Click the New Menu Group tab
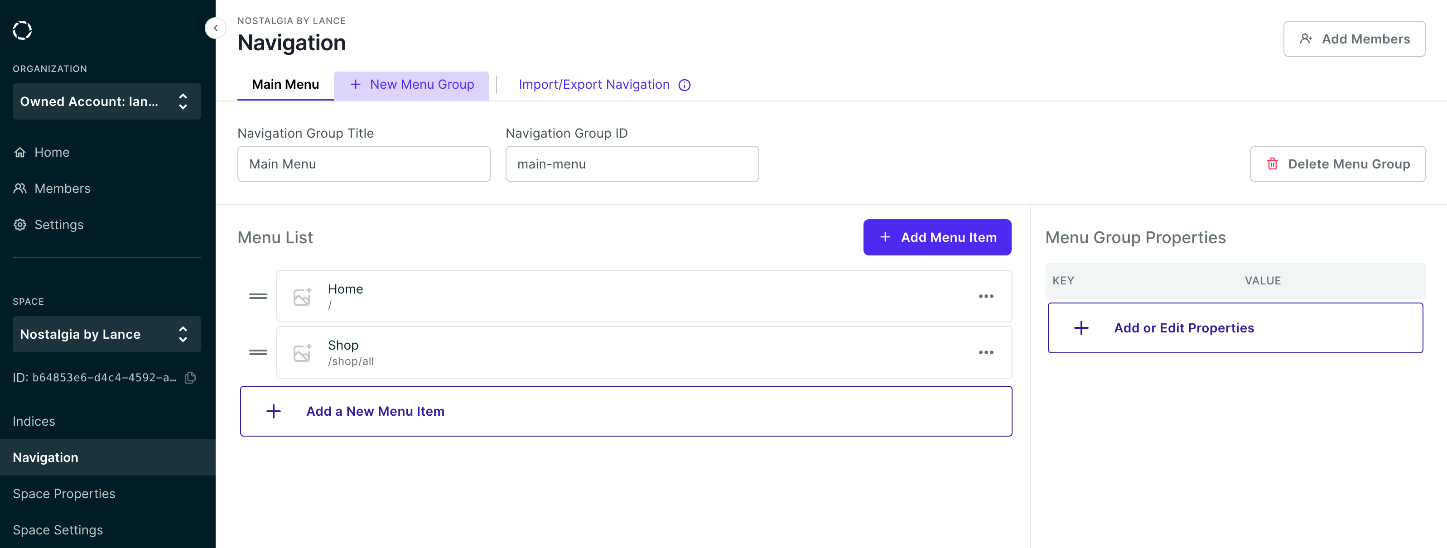1447x548 pixels. pyautogui.click(x=411, y=85)
